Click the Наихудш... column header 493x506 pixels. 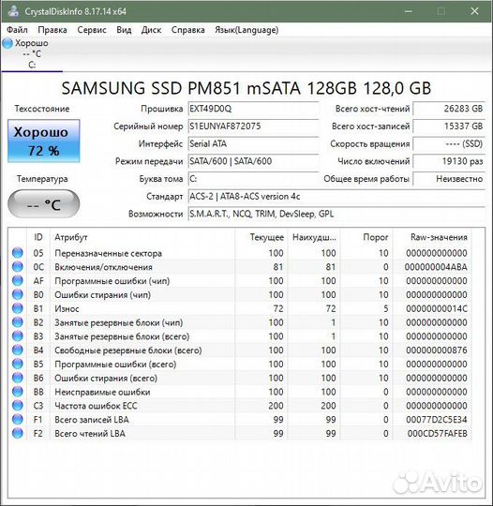(313, 237)
